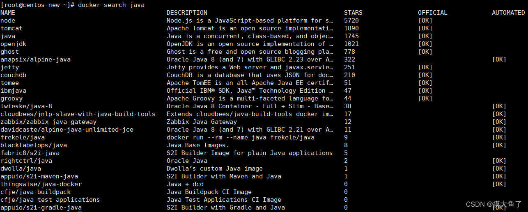Click the Ghost blogging platform description

[x=250, y=52]
